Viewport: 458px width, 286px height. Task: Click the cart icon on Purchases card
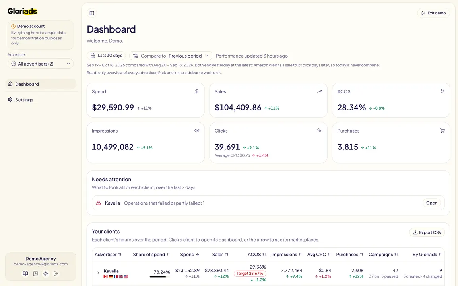[442, 131]
